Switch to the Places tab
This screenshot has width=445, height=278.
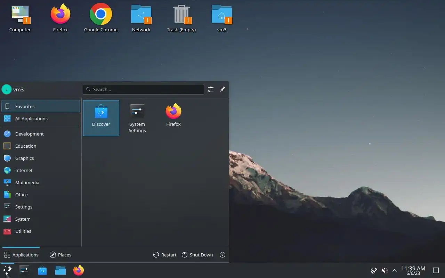(x=60, y=255)
